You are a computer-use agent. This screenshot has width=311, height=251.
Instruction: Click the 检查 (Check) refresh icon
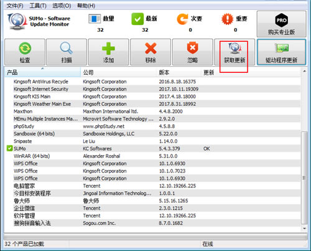click(25, 48)
